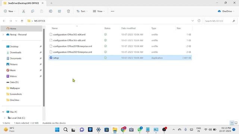This screenshot has height=134, width=239.
Task: Sort by Status column header
Action: (107, 28)
